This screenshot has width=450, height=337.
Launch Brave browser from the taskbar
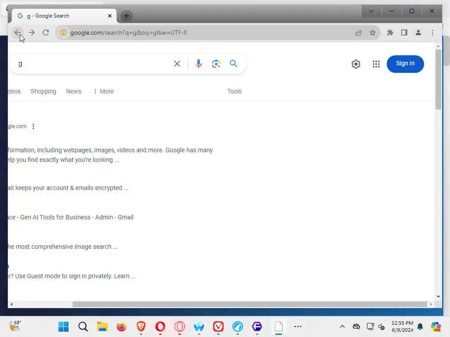click(x=141, y=326)
